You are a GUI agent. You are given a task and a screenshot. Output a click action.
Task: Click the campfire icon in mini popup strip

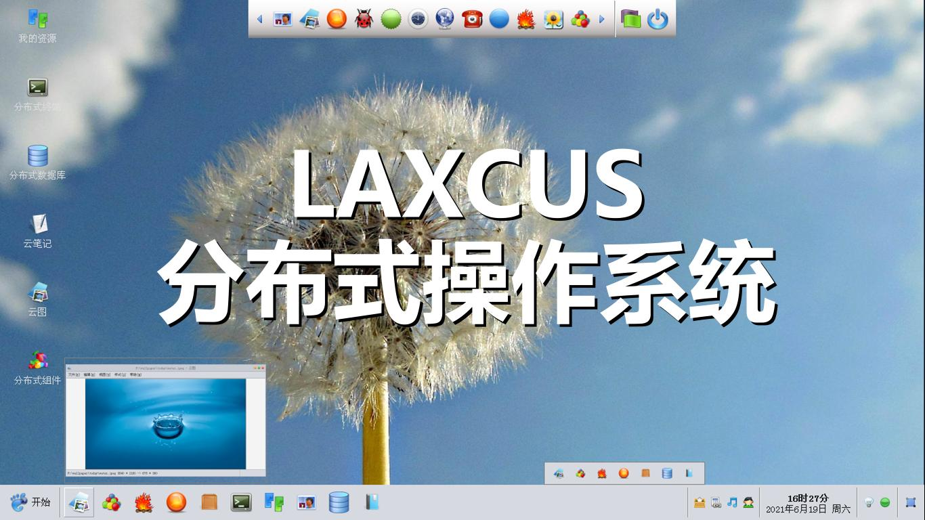(602, 473)
